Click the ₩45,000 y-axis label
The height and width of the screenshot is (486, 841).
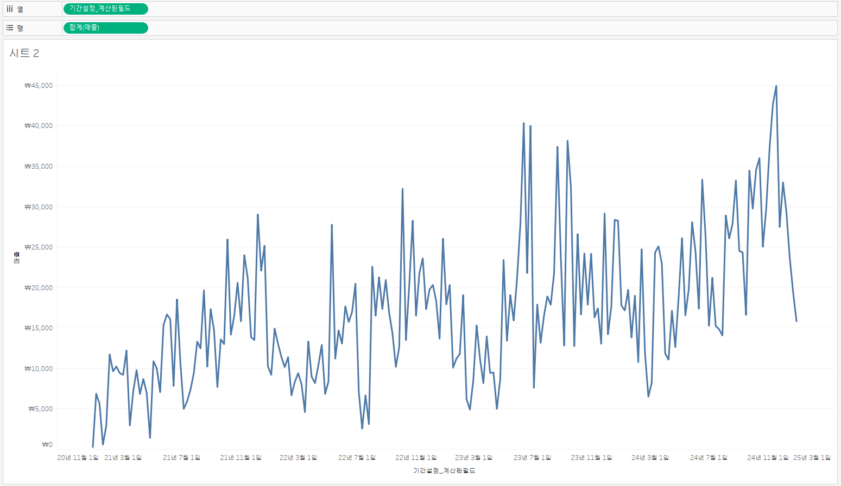[39, 86]
